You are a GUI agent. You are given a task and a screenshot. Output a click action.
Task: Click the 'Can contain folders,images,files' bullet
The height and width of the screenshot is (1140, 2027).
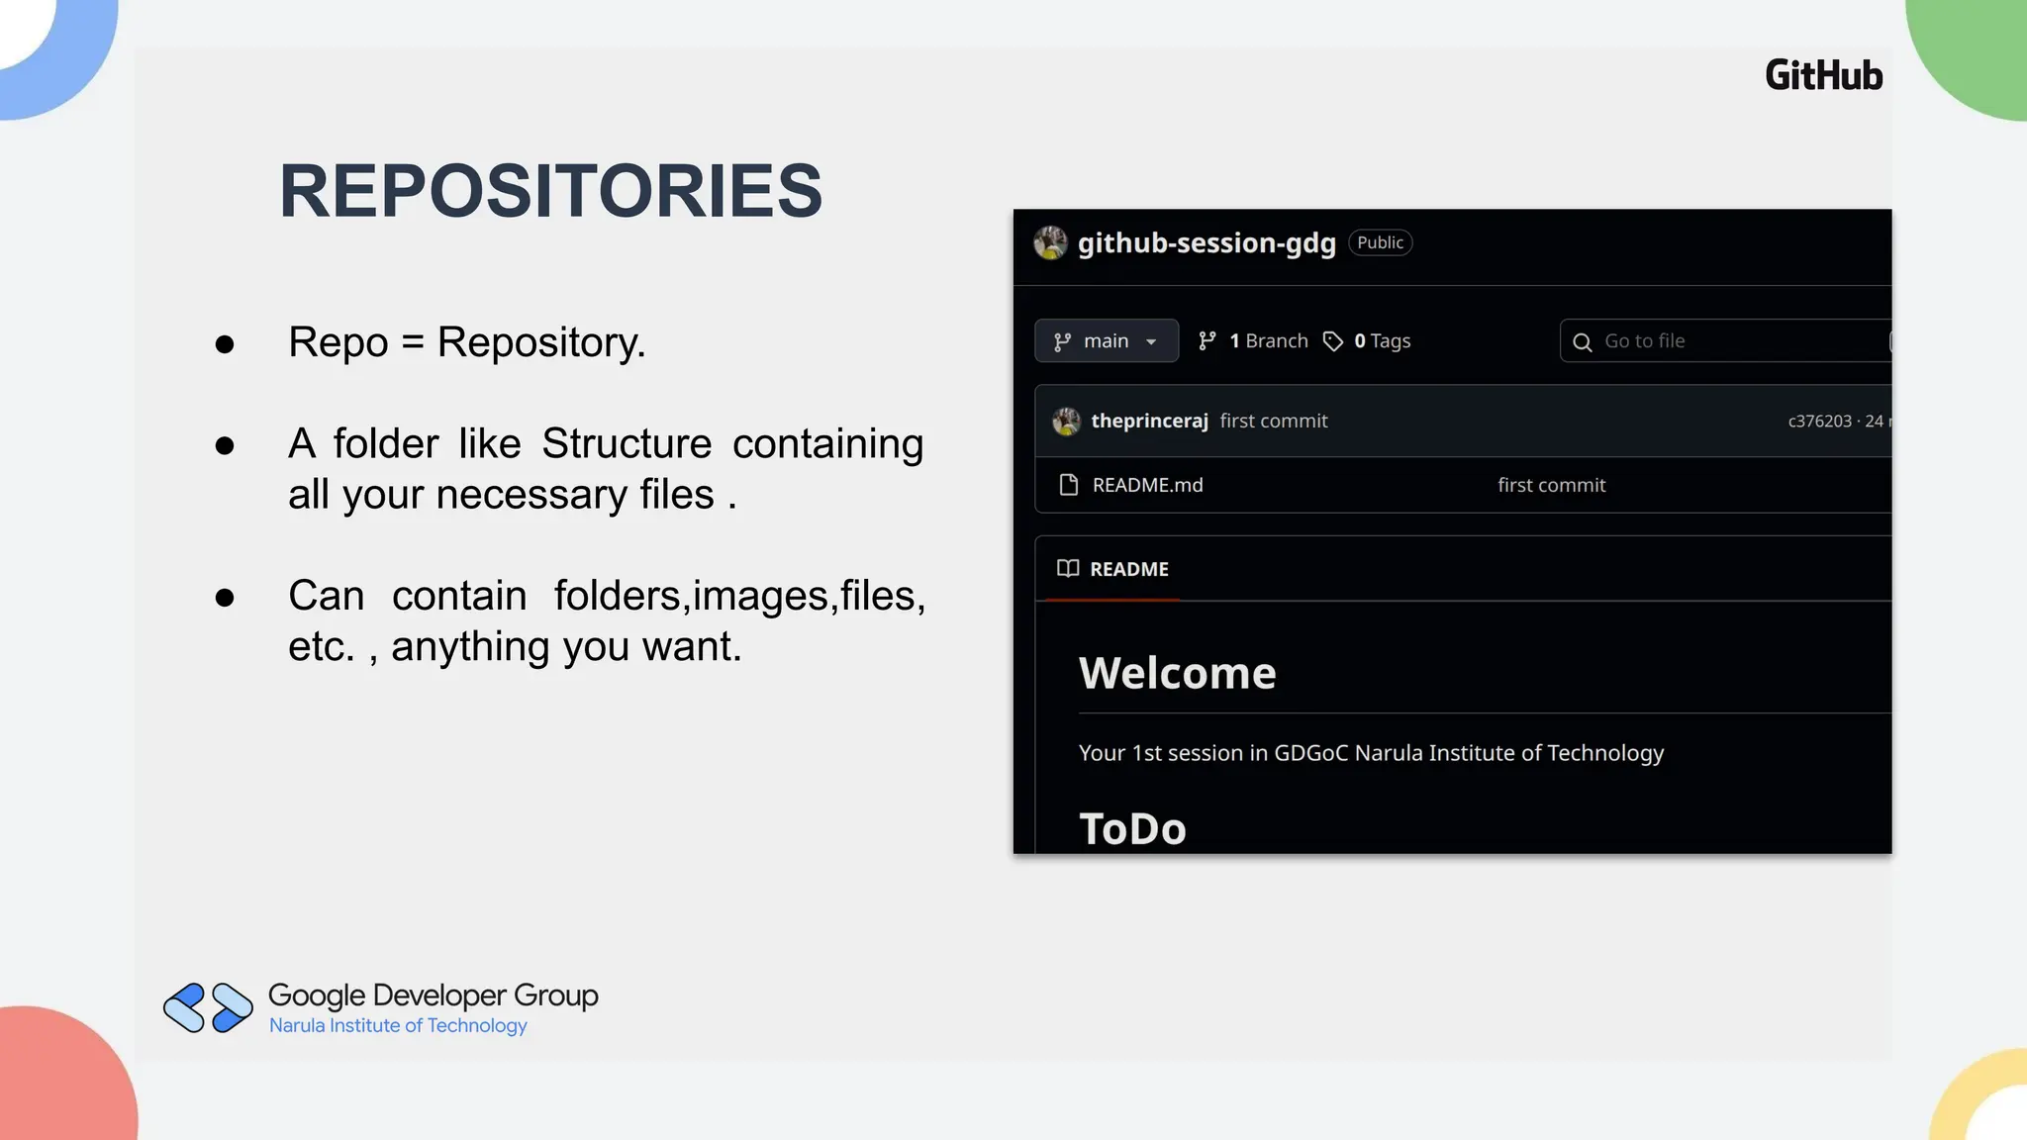[607, 620]
